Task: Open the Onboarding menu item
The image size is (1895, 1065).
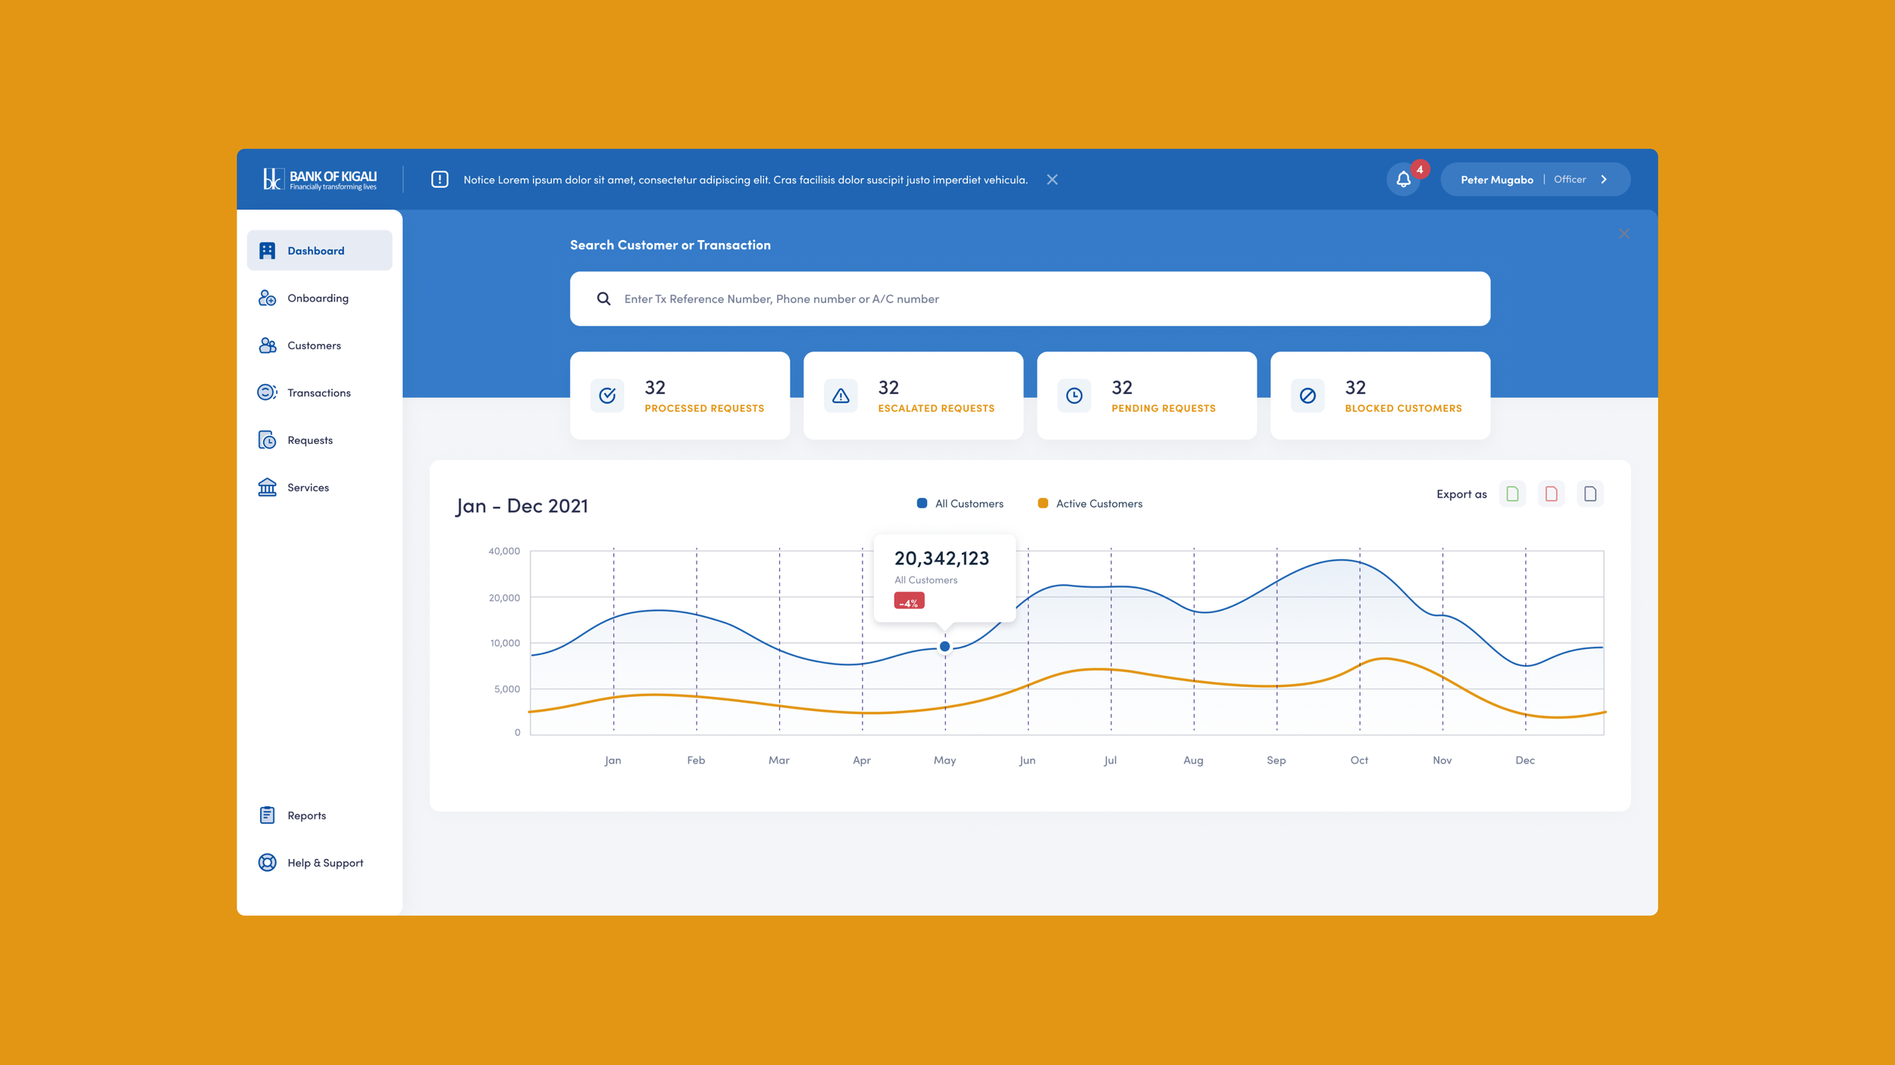Action: [x=318, y=298]
